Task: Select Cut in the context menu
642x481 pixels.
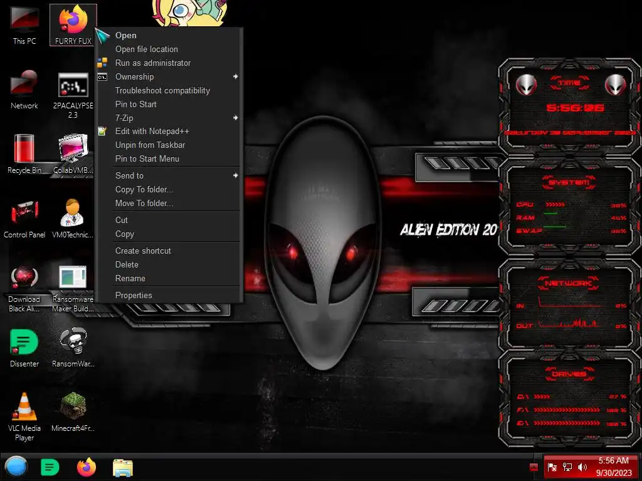Action: (169, 220)
